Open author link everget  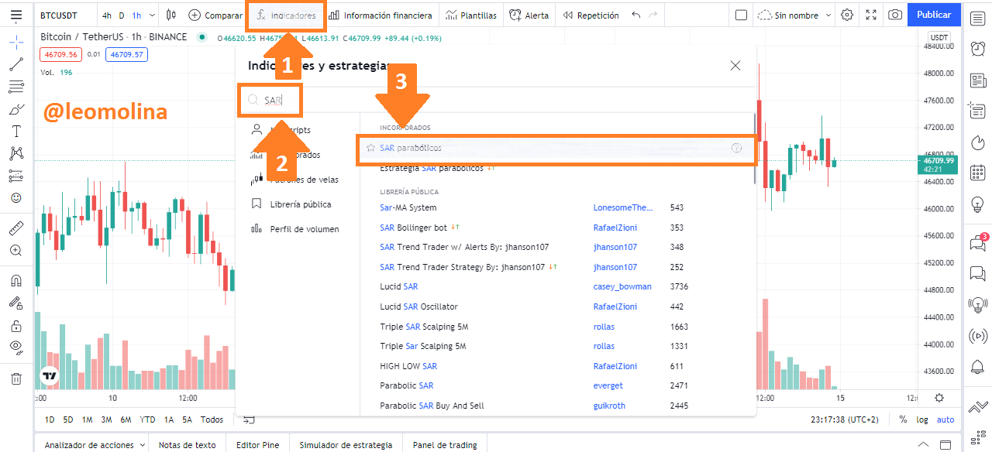coord(608,385)
